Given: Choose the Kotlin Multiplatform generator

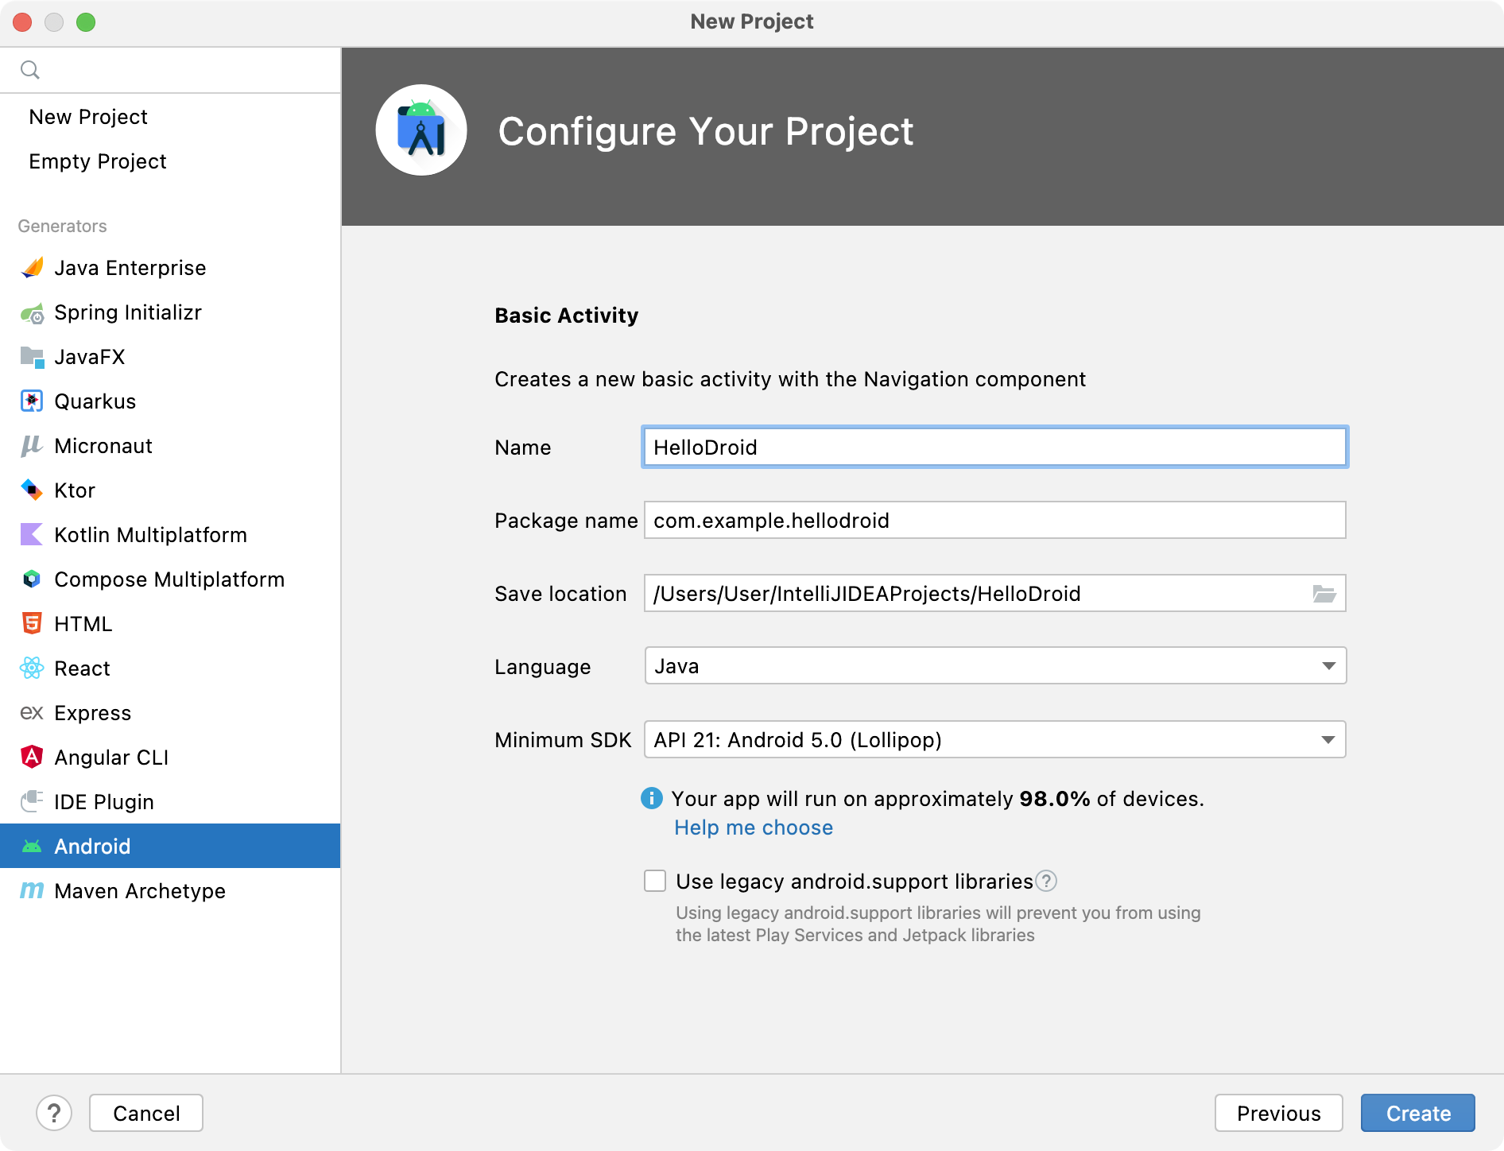Looking at the screenshot, I should [x=170, y=535].
